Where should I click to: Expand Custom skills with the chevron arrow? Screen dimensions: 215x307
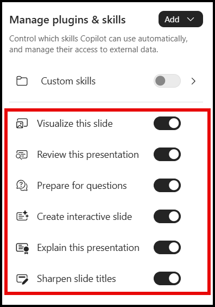point(193,81)
